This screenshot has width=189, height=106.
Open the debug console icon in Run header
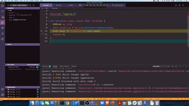[x=34, y=5]
